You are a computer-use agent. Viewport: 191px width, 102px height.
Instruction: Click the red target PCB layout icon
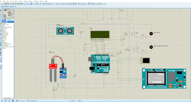[x=15, y=4]
